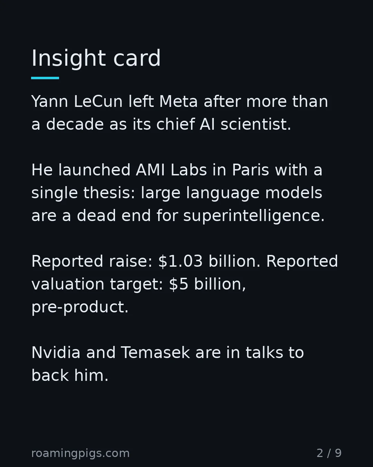Click the 2 / 9 page indicator

tap(329, 453)
